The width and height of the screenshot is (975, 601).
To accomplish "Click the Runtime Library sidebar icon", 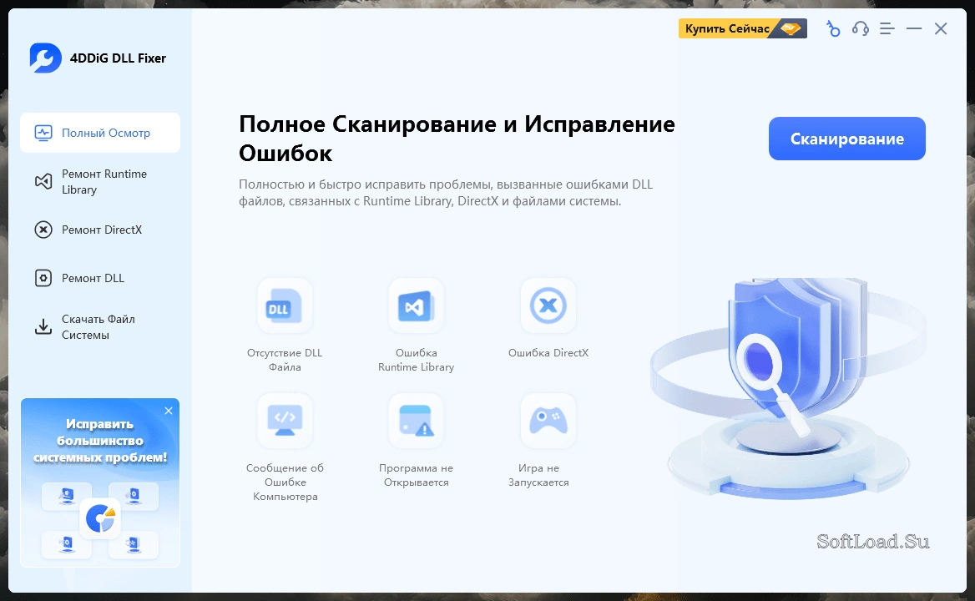I will (43, 181).
